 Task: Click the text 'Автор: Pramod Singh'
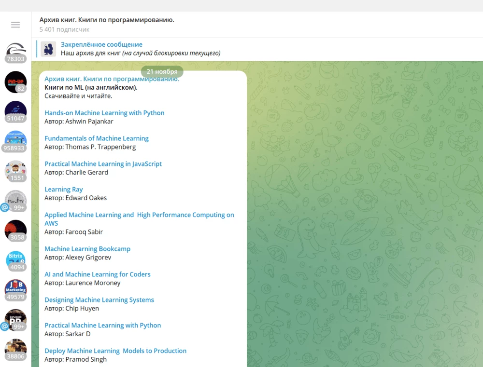click(75, 360)
